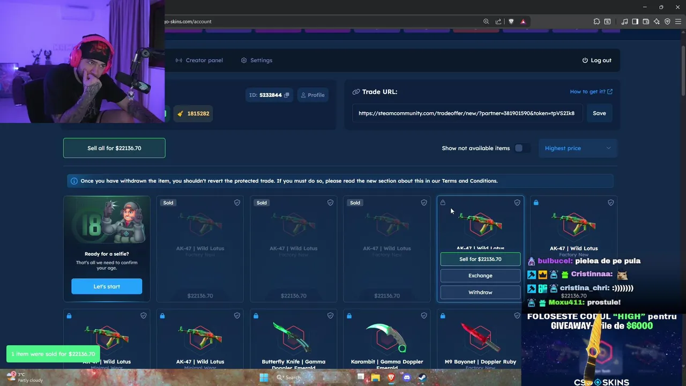
Task: Click the info icon in the protected trade notice
Action: pos(74,181)
